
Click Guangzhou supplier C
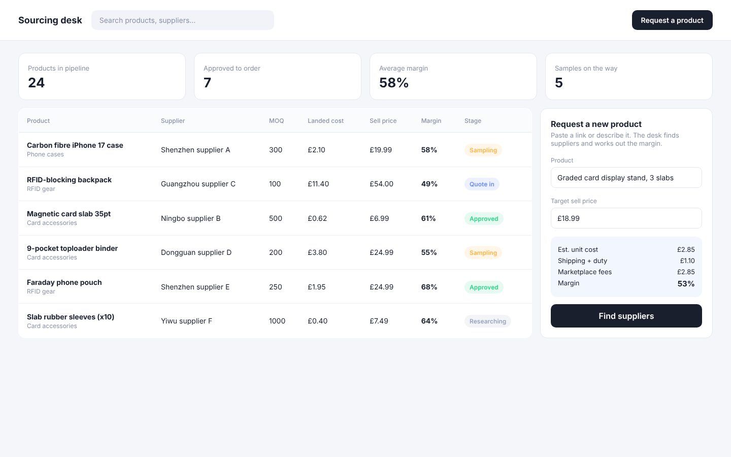click(x=198, y=184)
